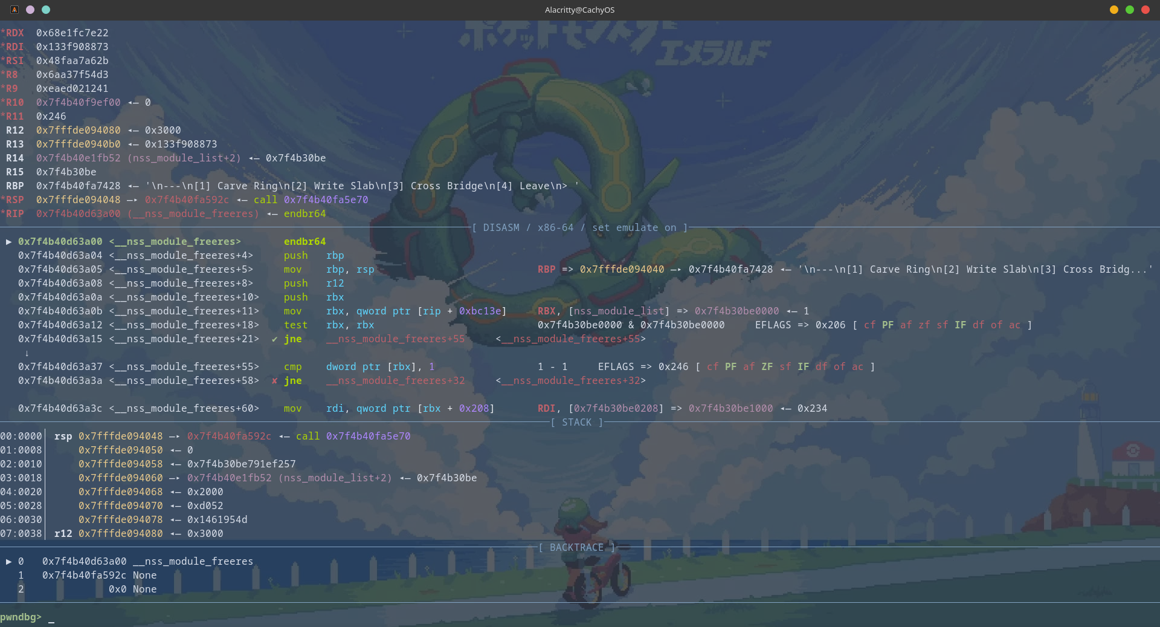Viewport: 1160px width, 627px height.
Task: Click RIP symbol (__nss_module_freeres)
Action: pos(193,213)
